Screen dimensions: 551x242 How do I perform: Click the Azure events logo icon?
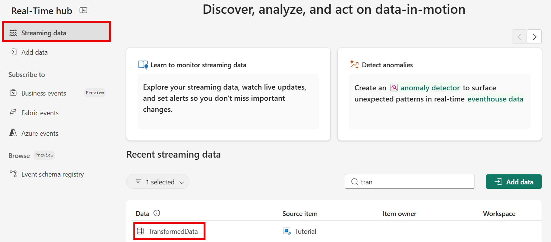(x=13, y=133)
